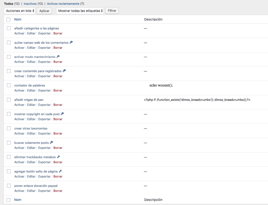Screen dimensions: 268x205
Task: Open snippet eliminar trackbacks metabox
Action: 35,157
